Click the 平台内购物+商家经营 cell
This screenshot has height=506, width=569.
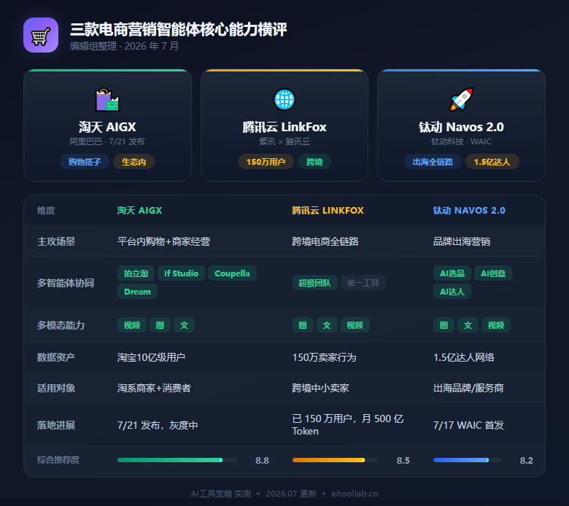(x=163, y=241)
